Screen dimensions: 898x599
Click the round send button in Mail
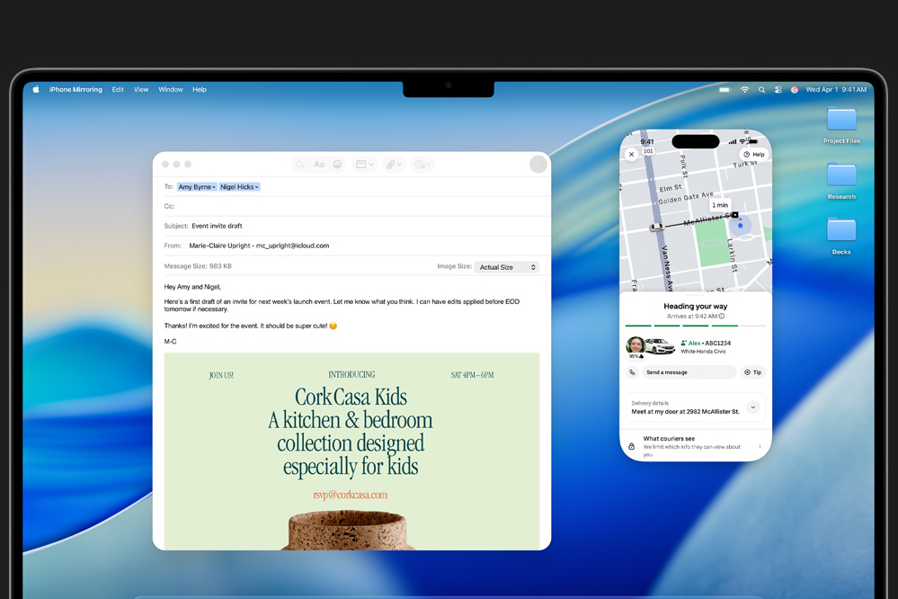[538, 165]
